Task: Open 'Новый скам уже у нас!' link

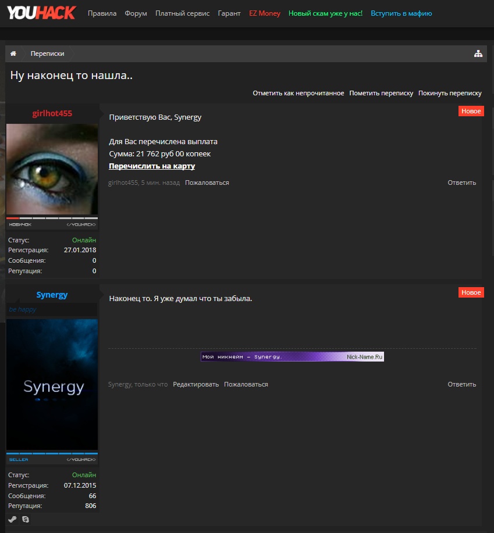Action: tap(326, 13)
